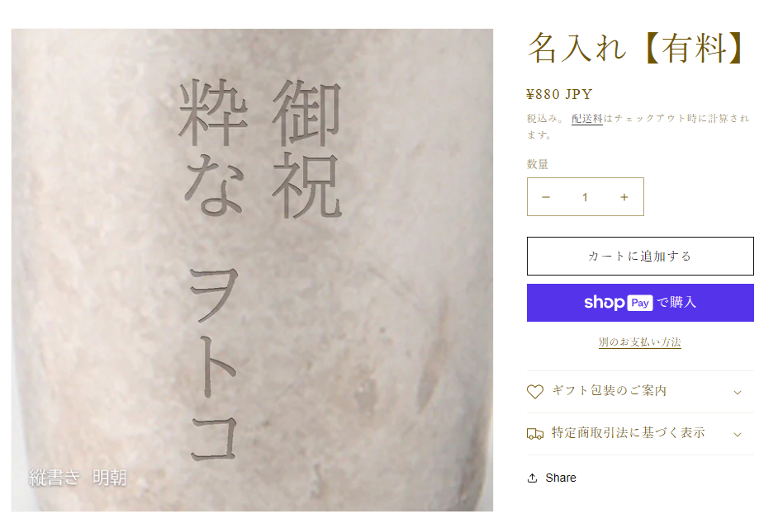The height and width of the screenshot is (523, 778).
Task: Decrease quantity with the minus icon
Action: 546,197
